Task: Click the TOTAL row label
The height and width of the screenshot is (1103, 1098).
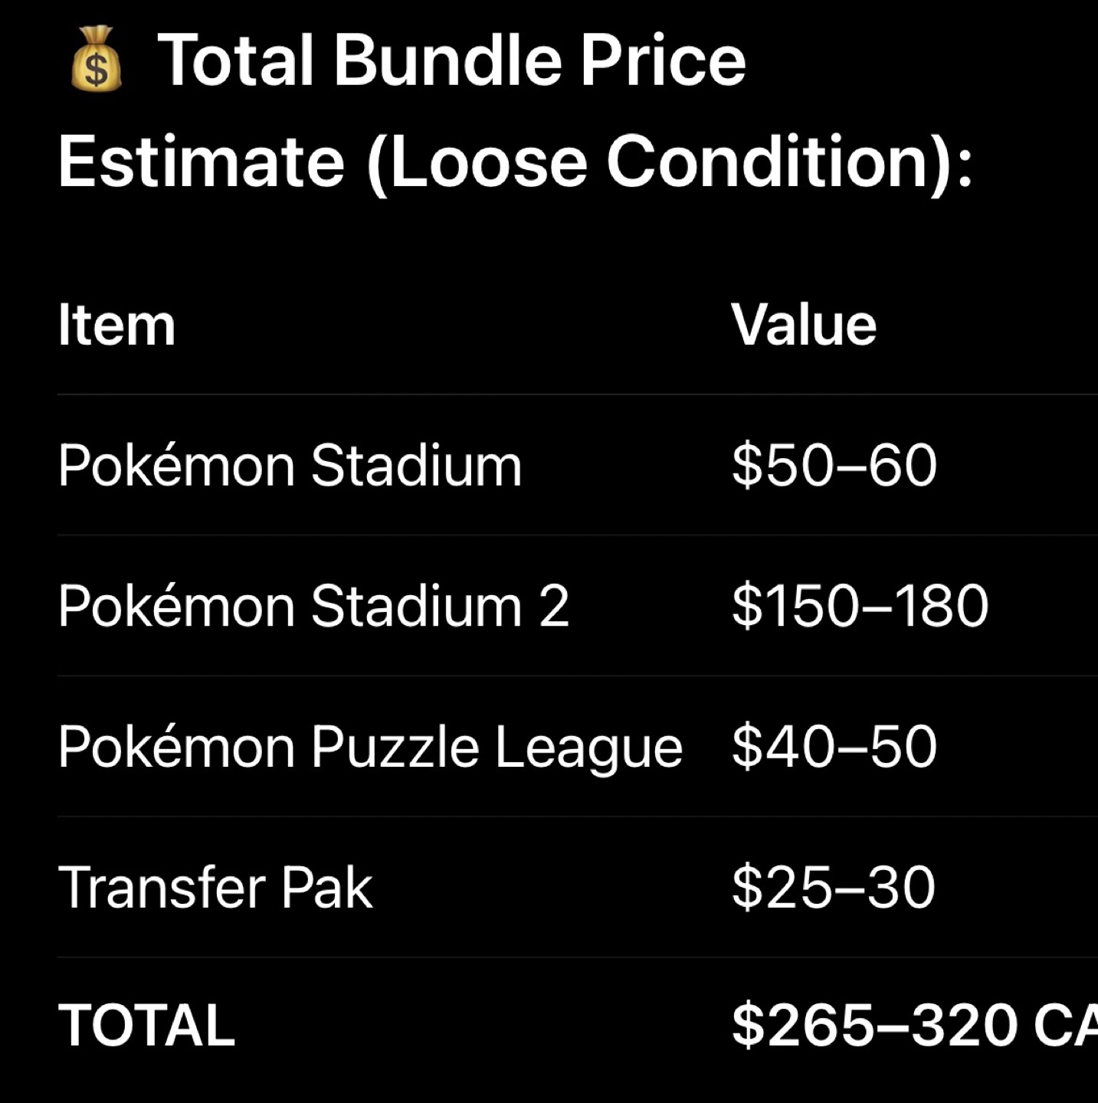Action: pyautogui.click(x=147, y=1026)
